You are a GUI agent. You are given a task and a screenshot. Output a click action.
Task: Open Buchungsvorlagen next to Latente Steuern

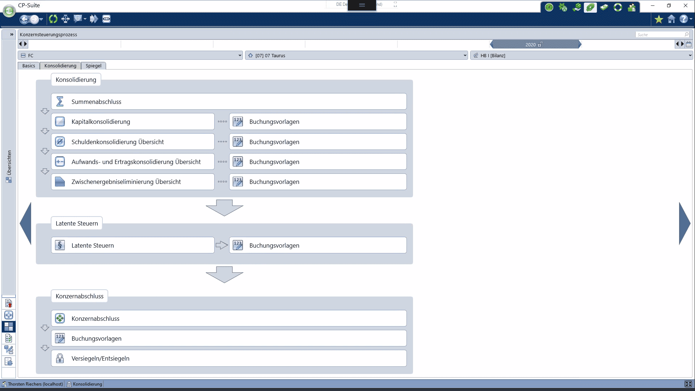(x=318, y=245)
